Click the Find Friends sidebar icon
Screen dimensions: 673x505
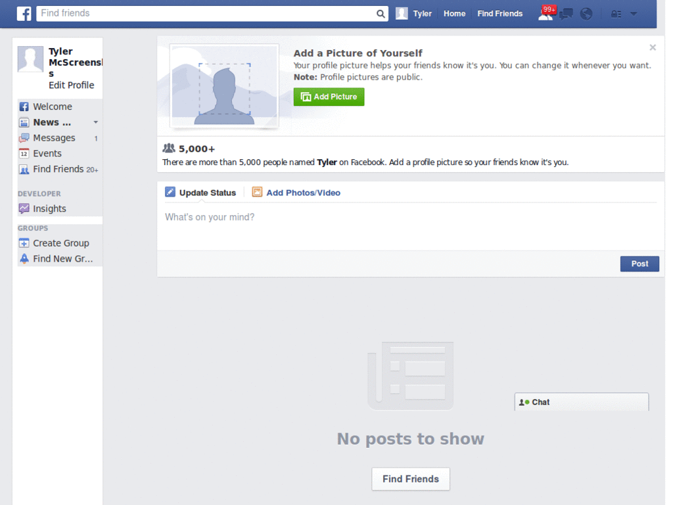pyautogui.click(x=24, y=169)
